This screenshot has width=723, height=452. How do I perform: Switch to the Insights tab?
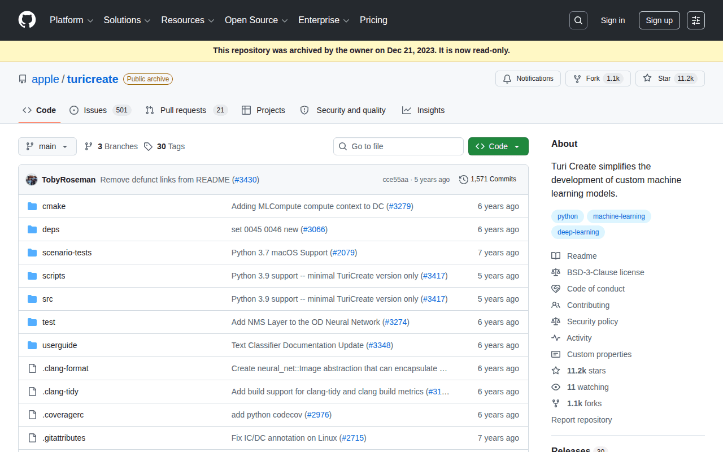(424, 110)
